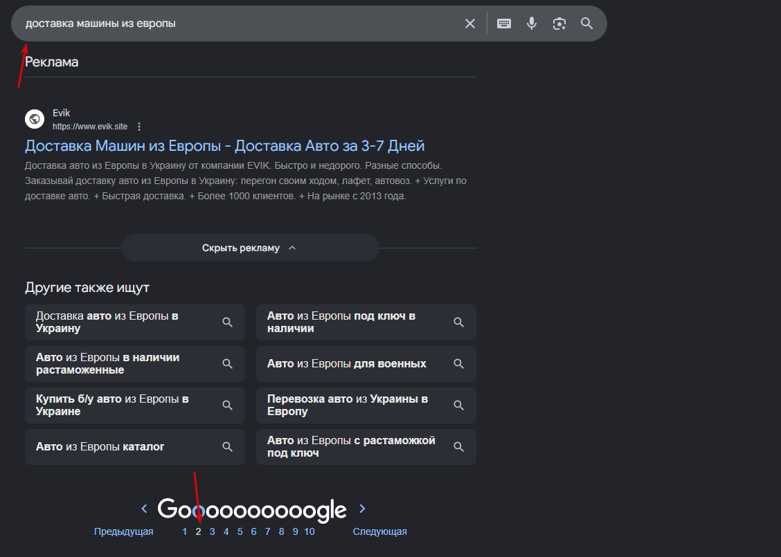The image size is (781, 557).
Task: Open Доставка Машин из Европы ad link
Action: pyautogui.click(x=224, y=146)
